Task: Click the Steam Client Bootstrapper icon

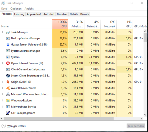Action: (8, 76)
